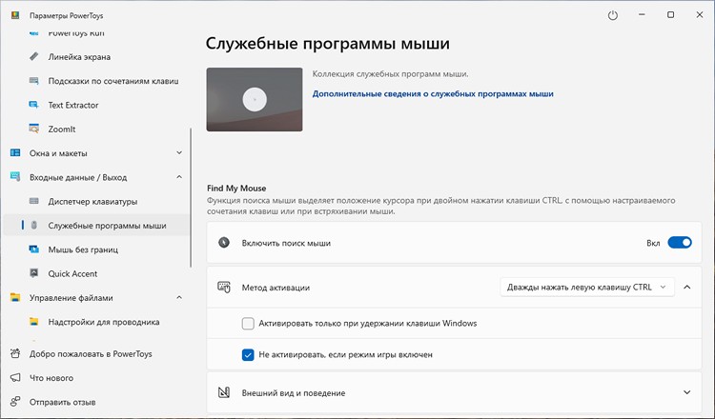This screenshot has height=419, width=715.
Task: Click the Text Extractor icon
Action: (x=33, y=105)
